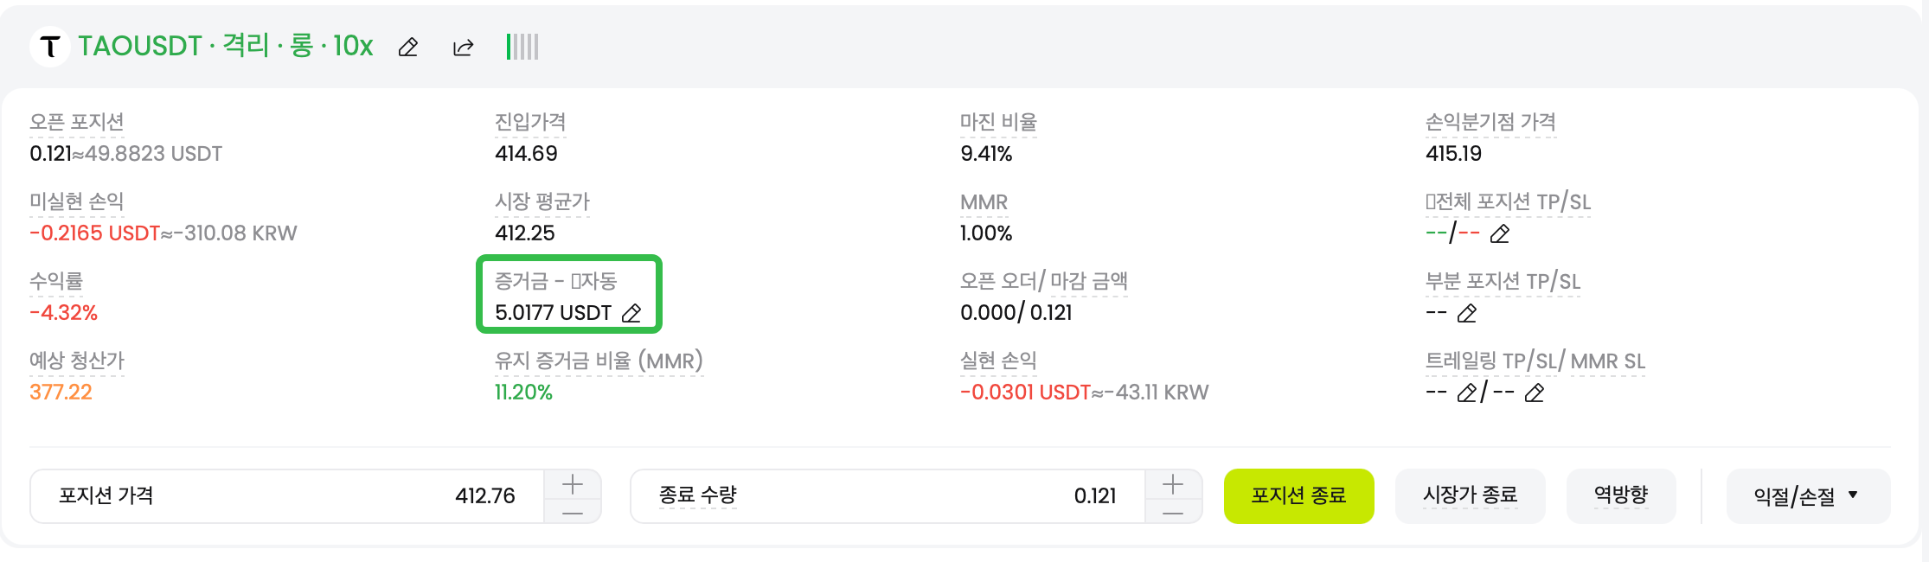Edit the position via pencil icon beside TAOUSDT title
Viewport: 1929px width, 562px height.
point(407,47)
